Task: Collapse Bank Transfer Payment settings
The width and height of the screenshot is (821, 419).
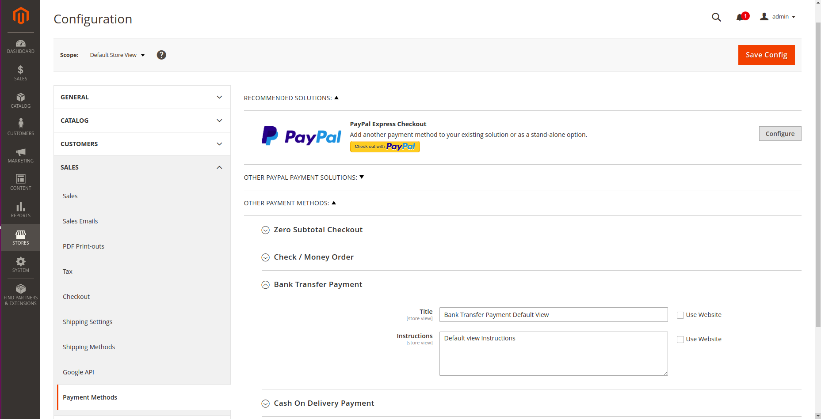Action: pos(312,284)
